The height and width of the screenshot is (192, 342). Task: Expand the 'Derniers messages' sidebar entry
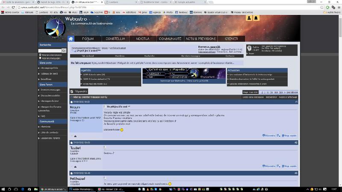[x=50, y=90]
